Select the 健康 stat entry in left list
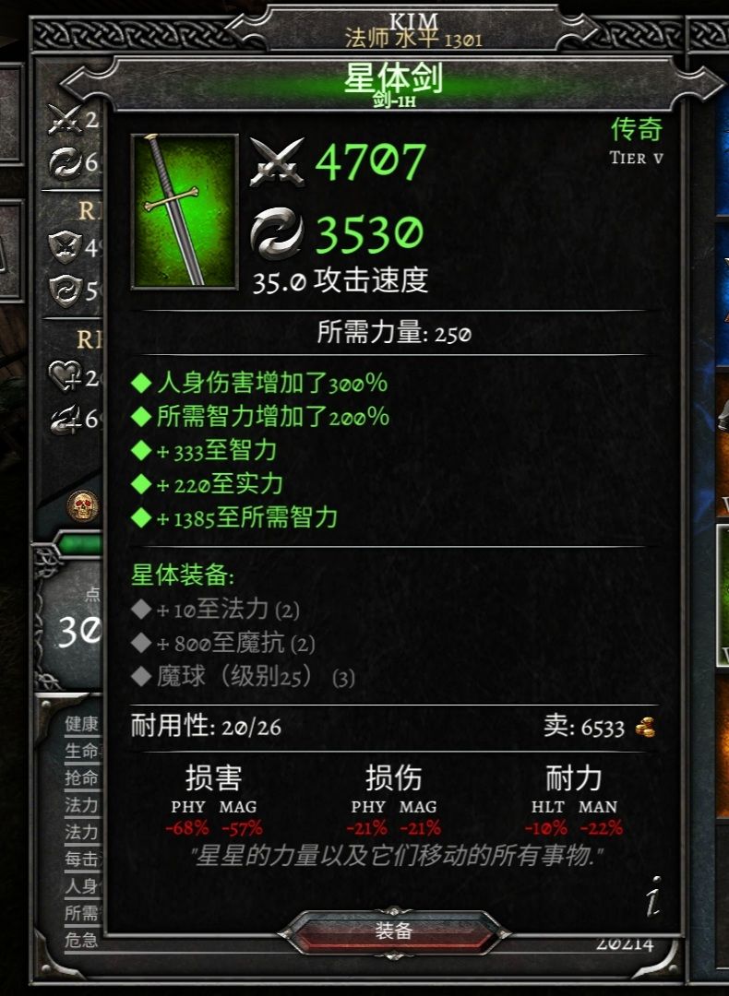This screenshot has width=729, height=996. click(81, 724)
